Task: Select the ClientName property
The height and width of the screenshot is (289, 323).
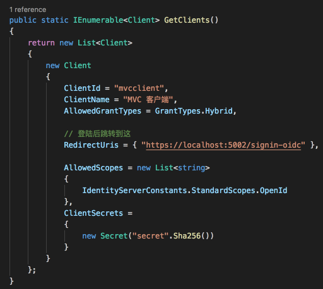Action: tap(86, 100)
